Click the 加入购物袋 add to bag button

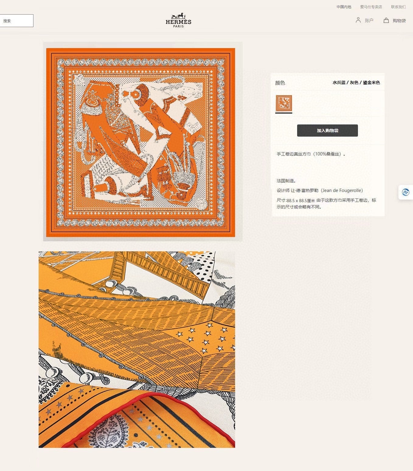pos(327,131)
